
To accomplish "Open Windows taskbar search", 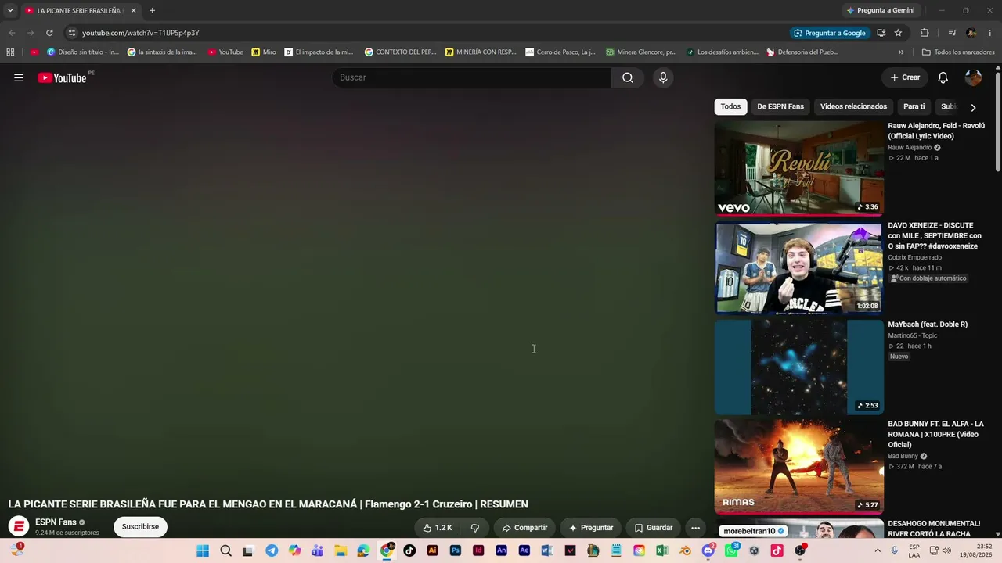I will [225, 550].
